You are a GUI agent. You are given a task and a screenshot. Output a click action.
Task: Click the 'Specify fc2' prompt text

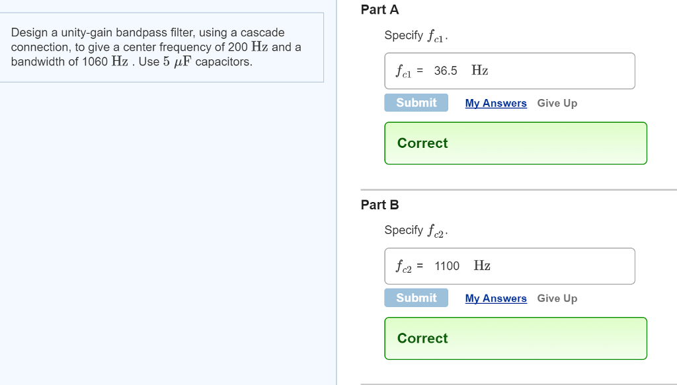416,230
